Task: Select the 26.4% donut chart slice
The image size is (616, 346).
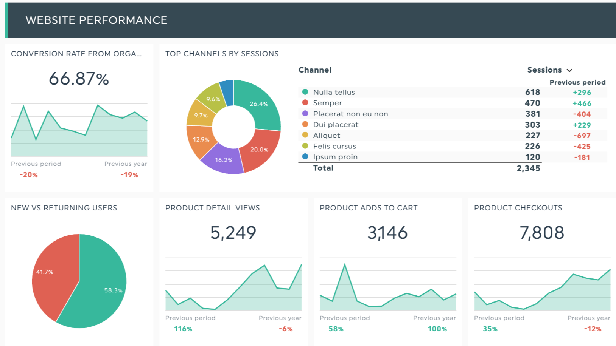Action: pyautogui.click(x=259, y=104)
